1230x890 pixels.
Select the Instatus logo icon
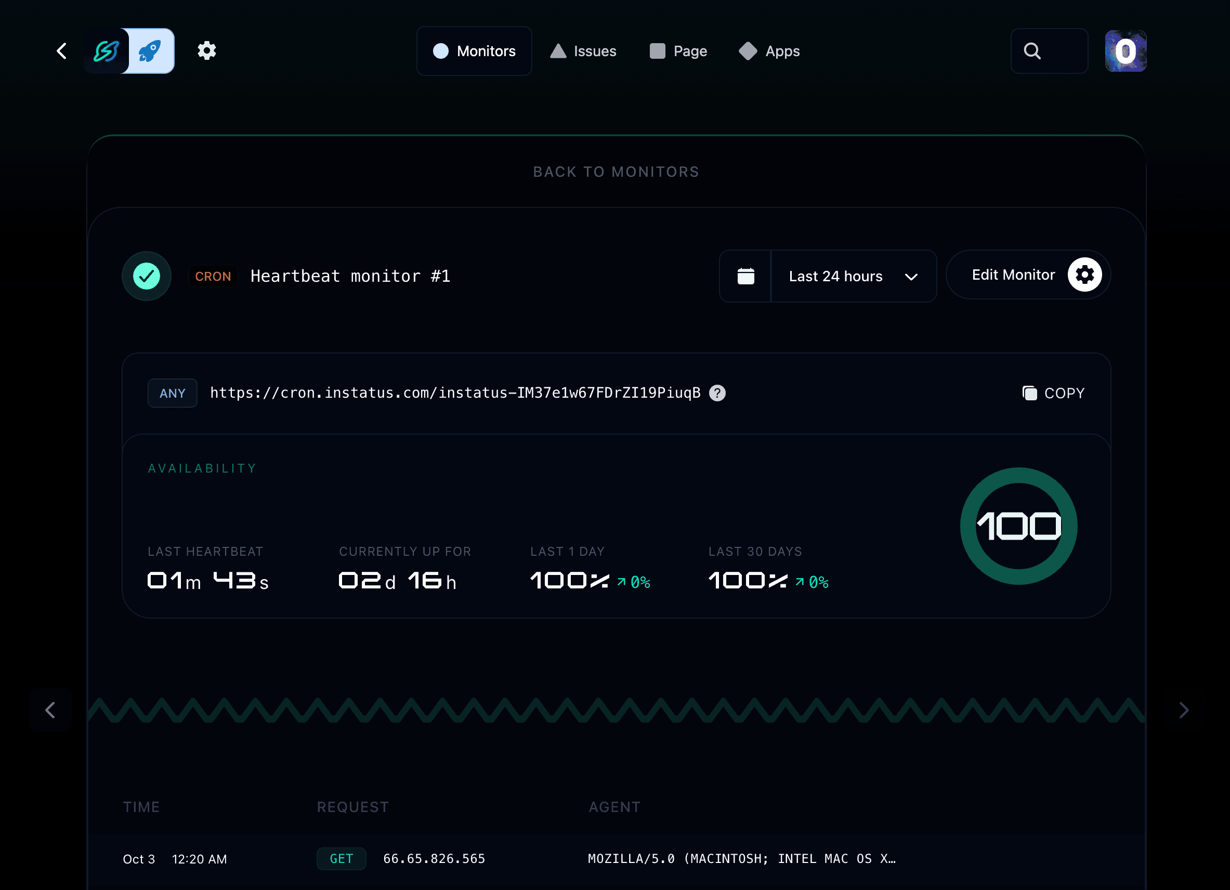coord(107,50)
